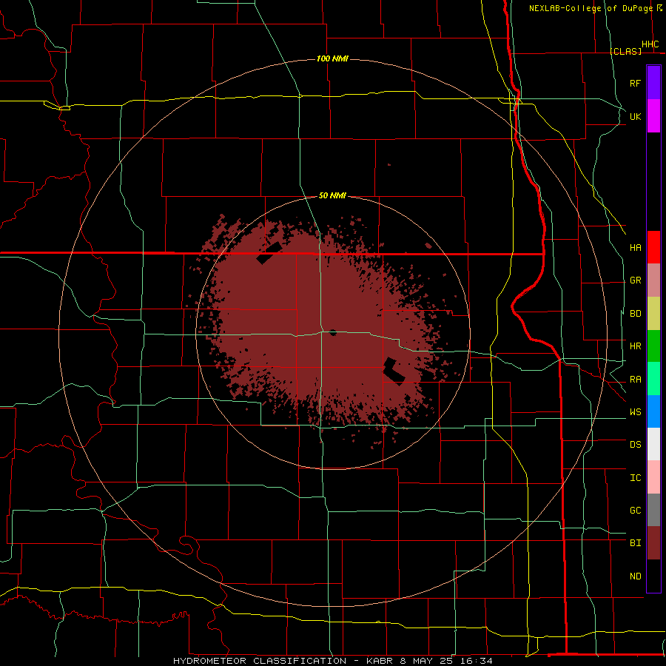Click the WS legend label
666x666 pixels.
pos(635,412)
